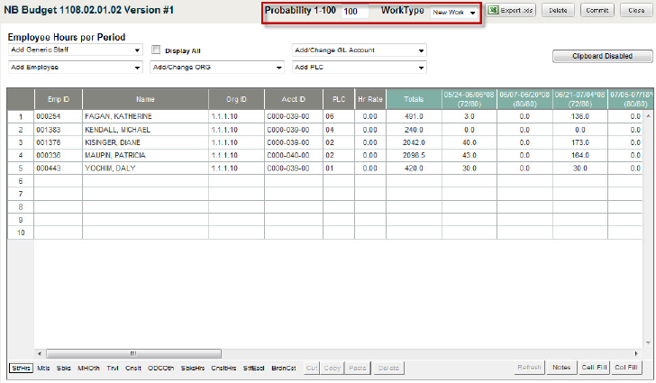Open the Notes button

click(x=562, y=369)
